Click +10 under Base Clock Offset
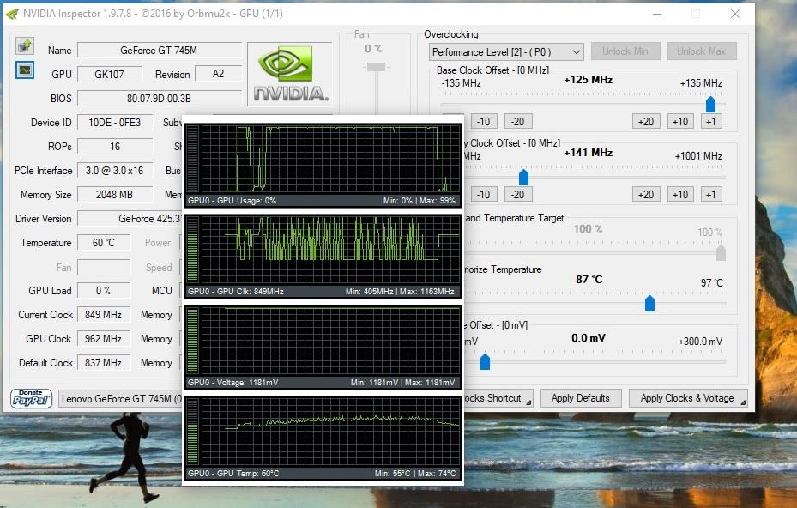This screenshot has height=508, width=797. (680, 122)
